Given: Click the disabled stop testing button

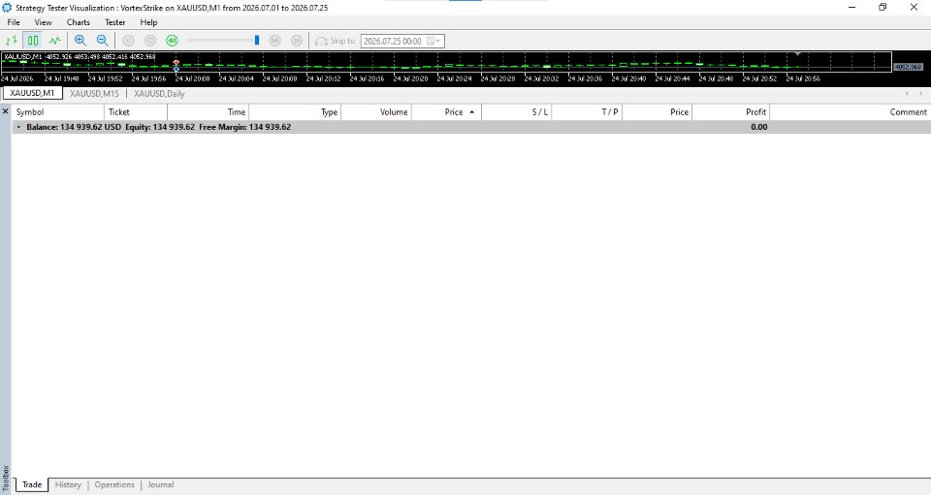Looking at the screenshot, I should pos(150,41).
